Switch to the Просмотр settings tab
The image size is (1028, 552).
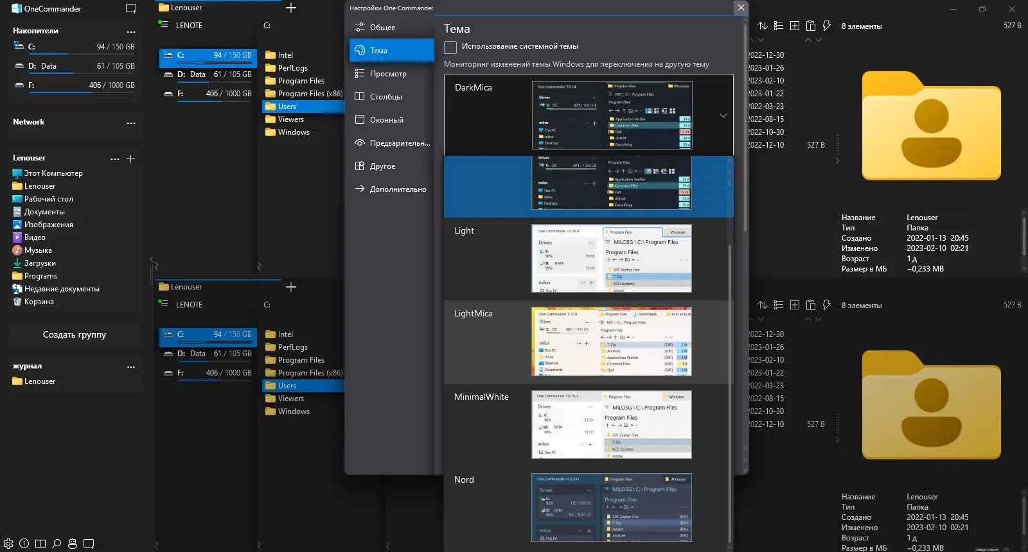pos(392,74)
